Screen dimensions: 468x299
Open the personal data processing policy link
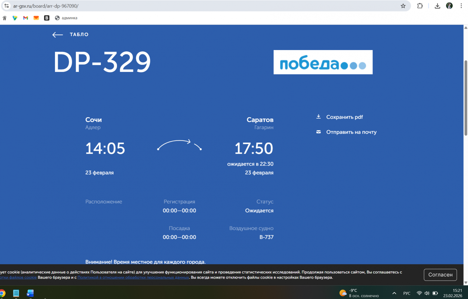[x=133, y=278]
